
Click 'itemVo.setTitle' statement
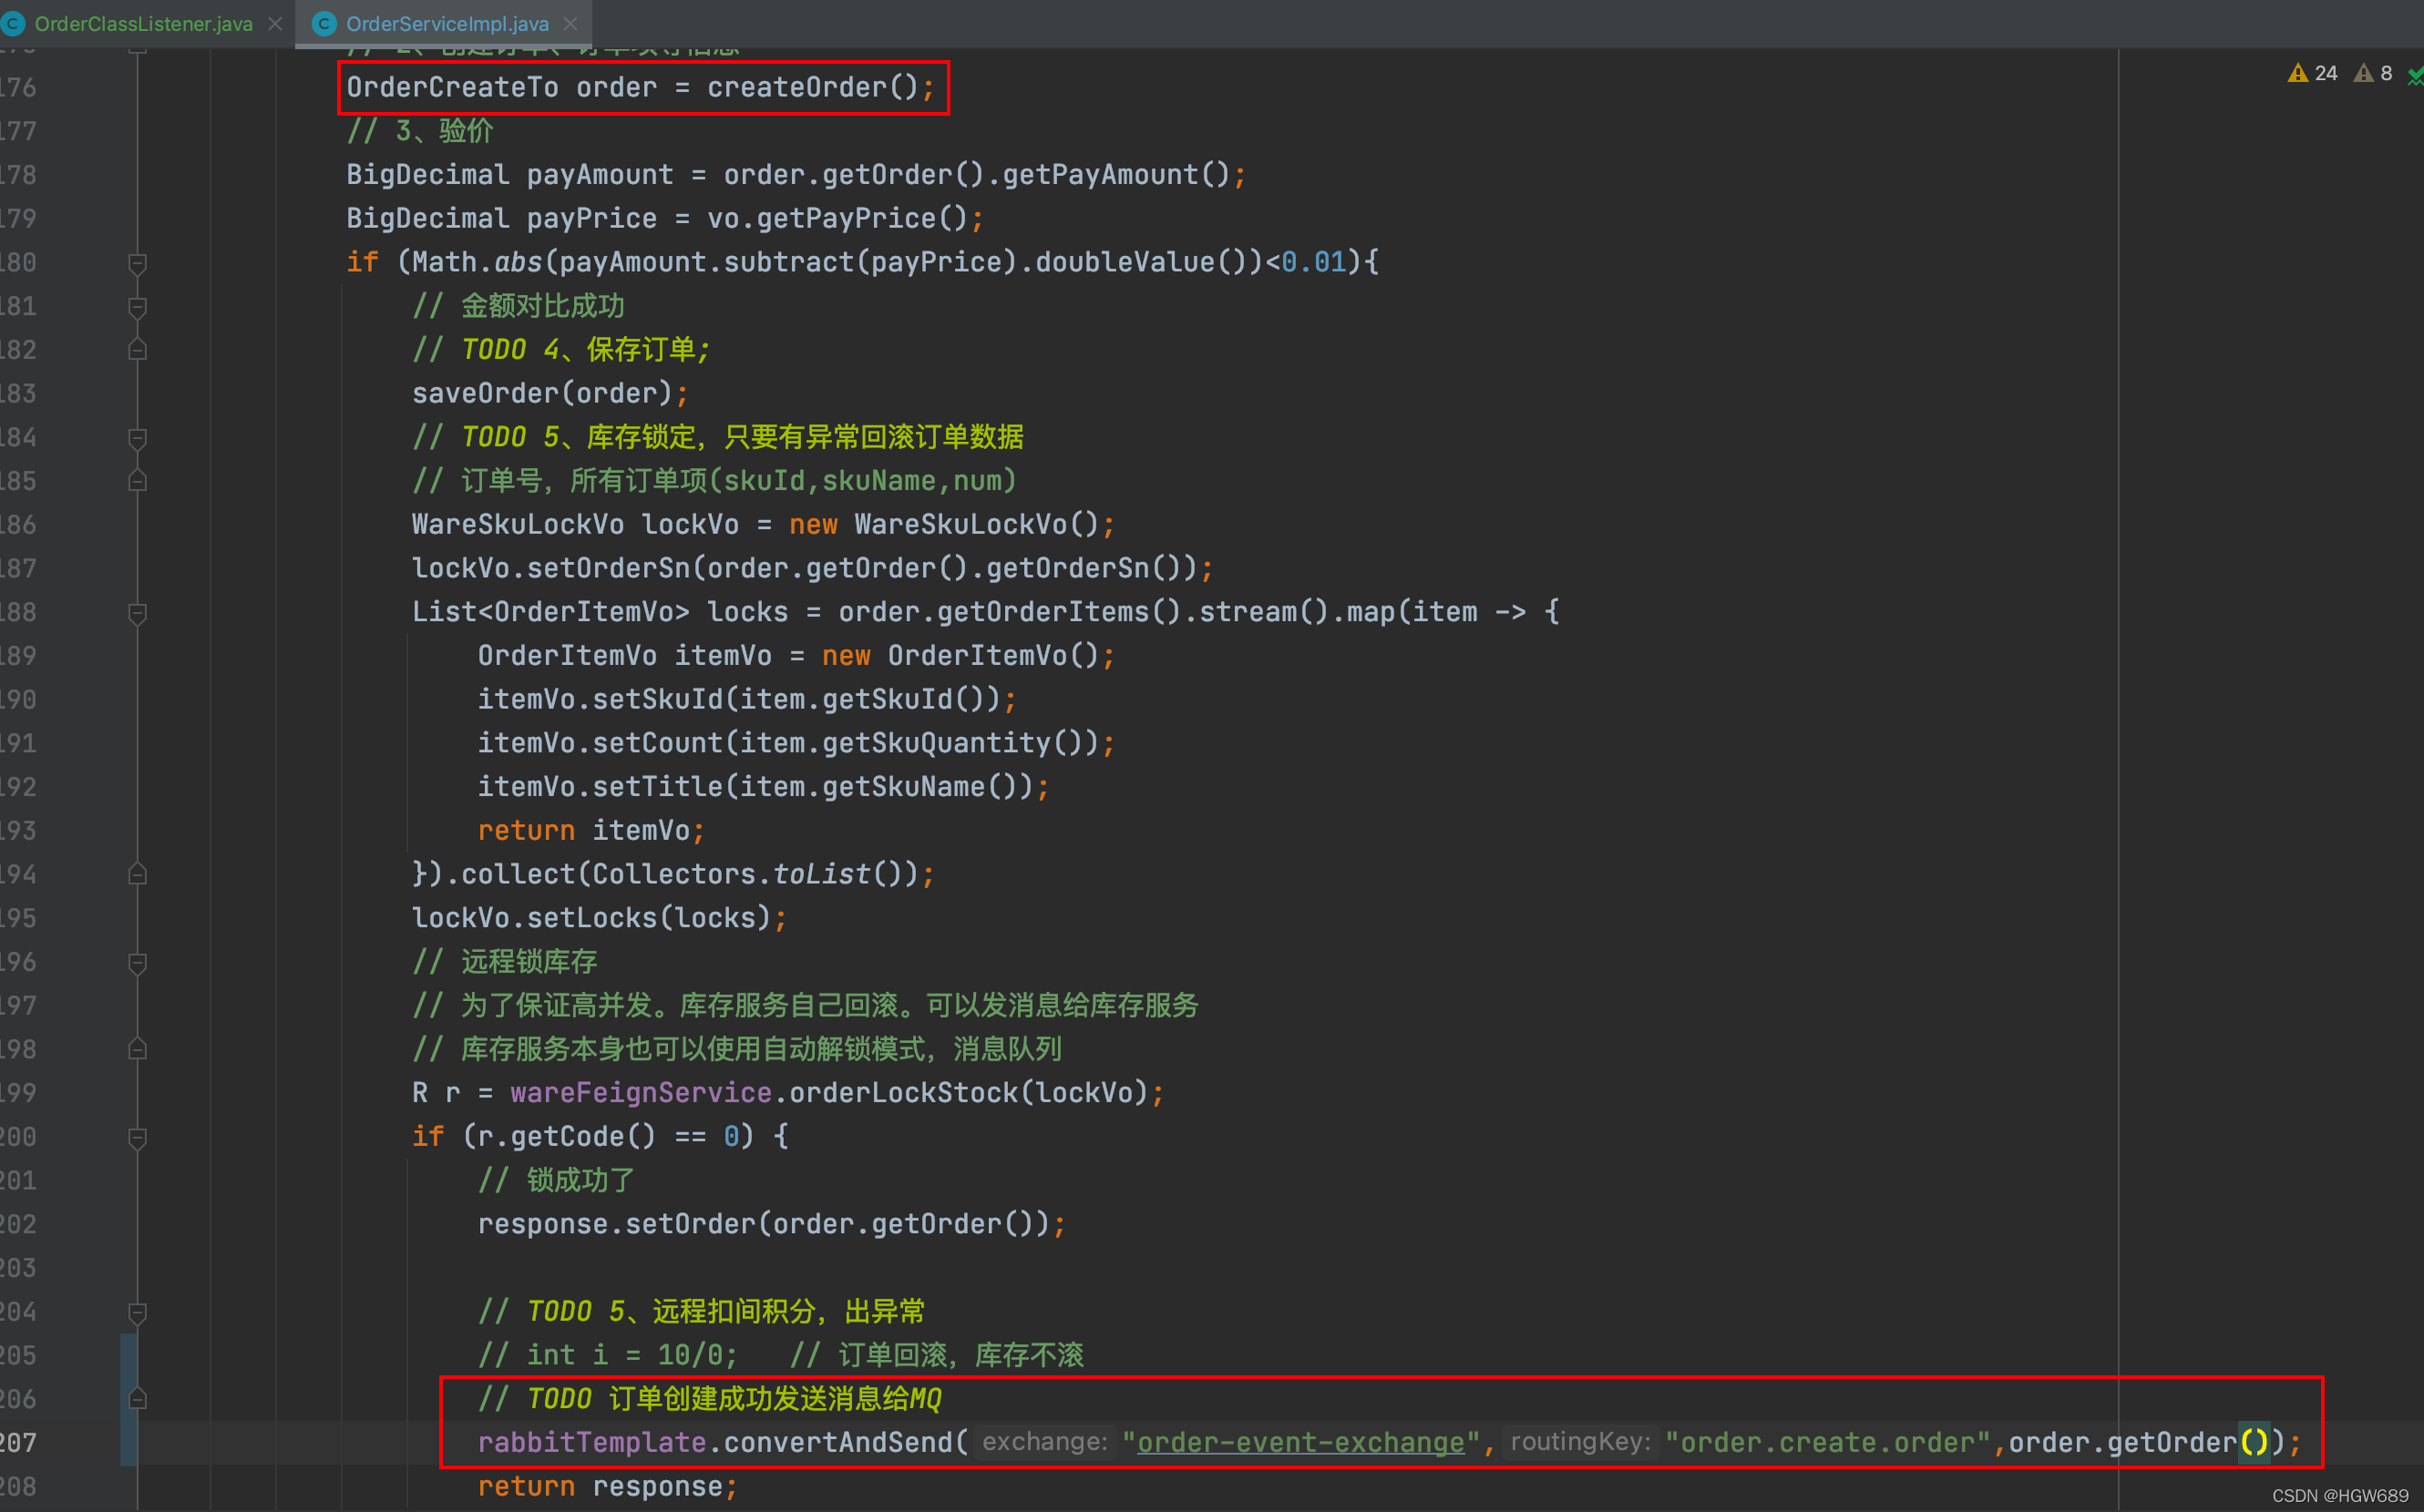click(764, 787)
